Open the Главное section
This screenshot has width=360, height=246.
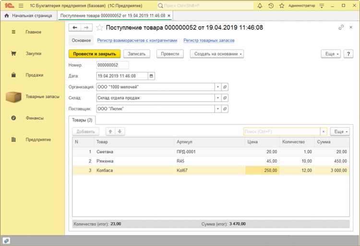tap(33, 32)
